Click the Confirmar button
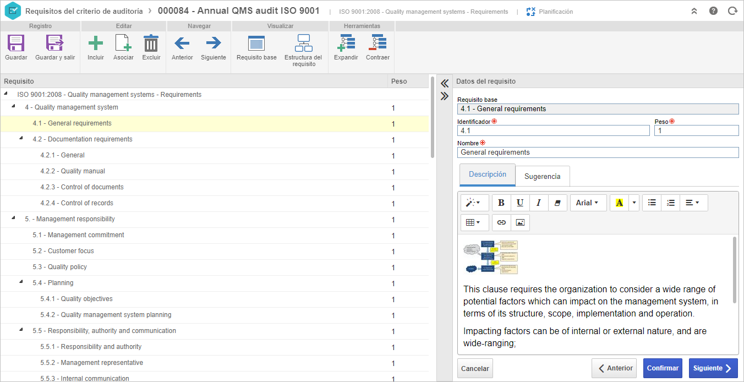744x382 pixels. coord(663,368)
